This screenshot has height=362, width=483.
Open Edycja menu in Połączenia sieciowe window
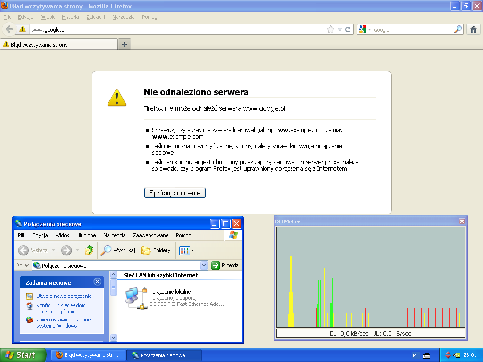pyautogui.click(x=40, y=235)
